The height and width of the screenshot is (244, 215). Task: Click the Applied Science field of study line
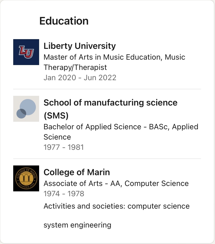[x=57, y=137]
